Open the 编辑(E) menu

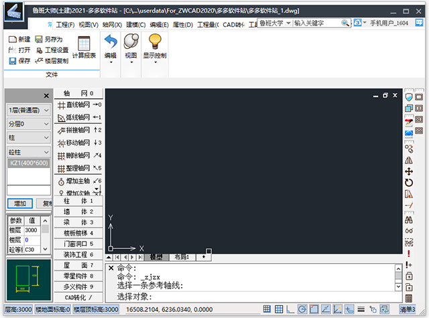[x=160, y=25]
